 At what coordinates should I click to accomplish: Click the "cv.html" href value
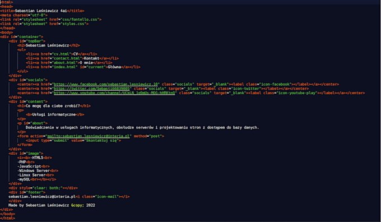pyautogui.click(x=62, y=54)
